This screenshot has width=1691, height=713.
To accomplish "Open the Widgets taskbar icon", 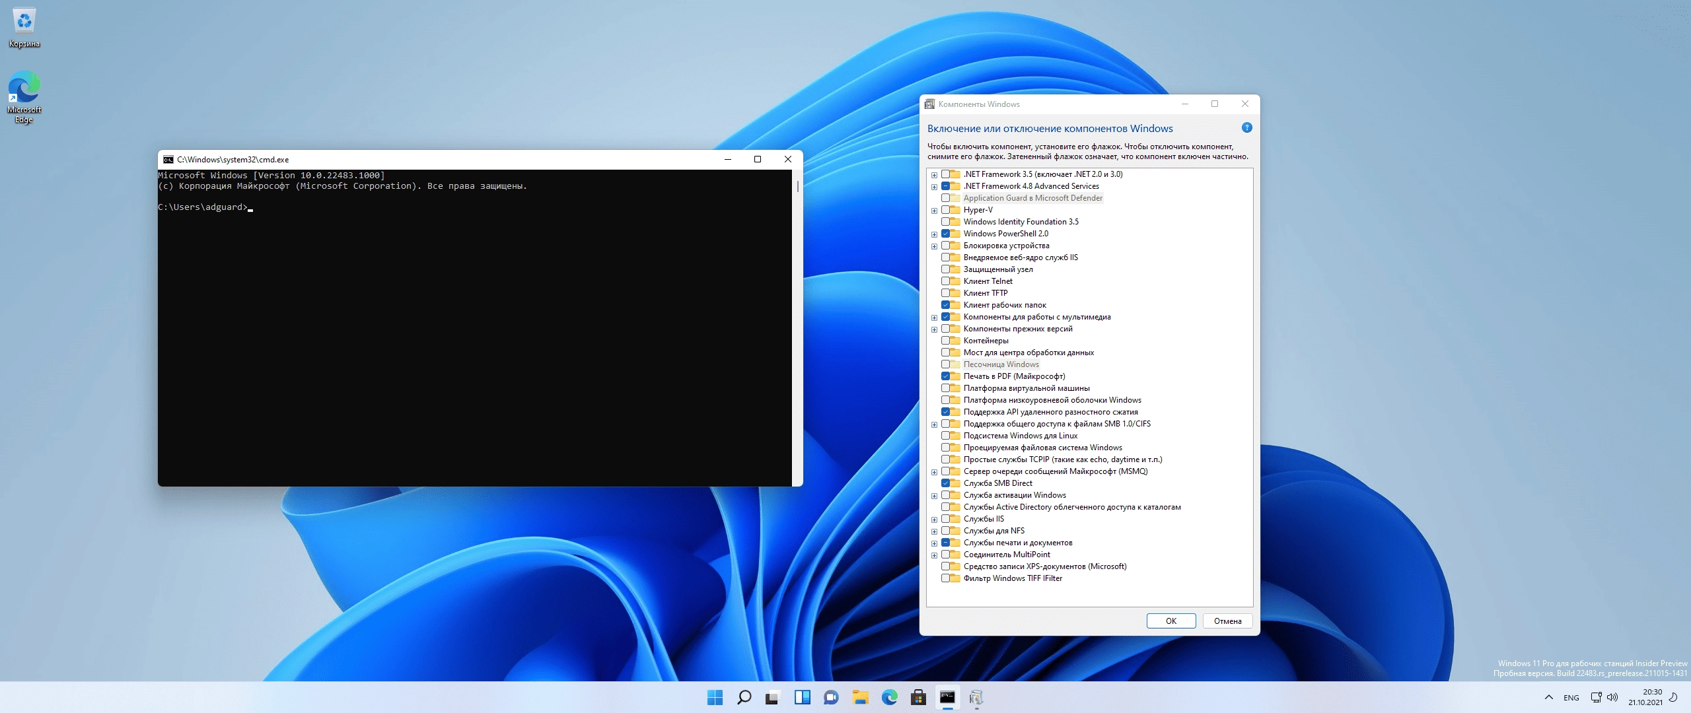I will tap(802, 697).
